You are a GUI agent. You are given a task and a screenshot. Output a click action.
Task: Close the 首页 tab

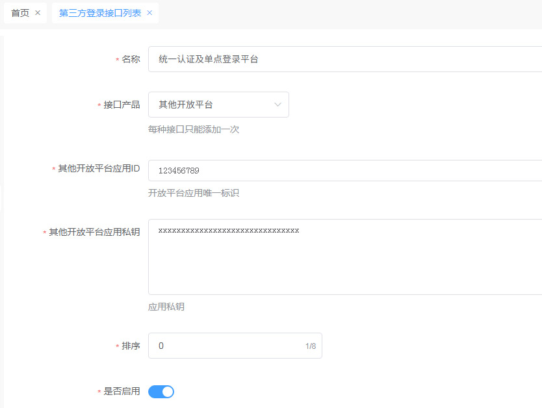[38, 13]
